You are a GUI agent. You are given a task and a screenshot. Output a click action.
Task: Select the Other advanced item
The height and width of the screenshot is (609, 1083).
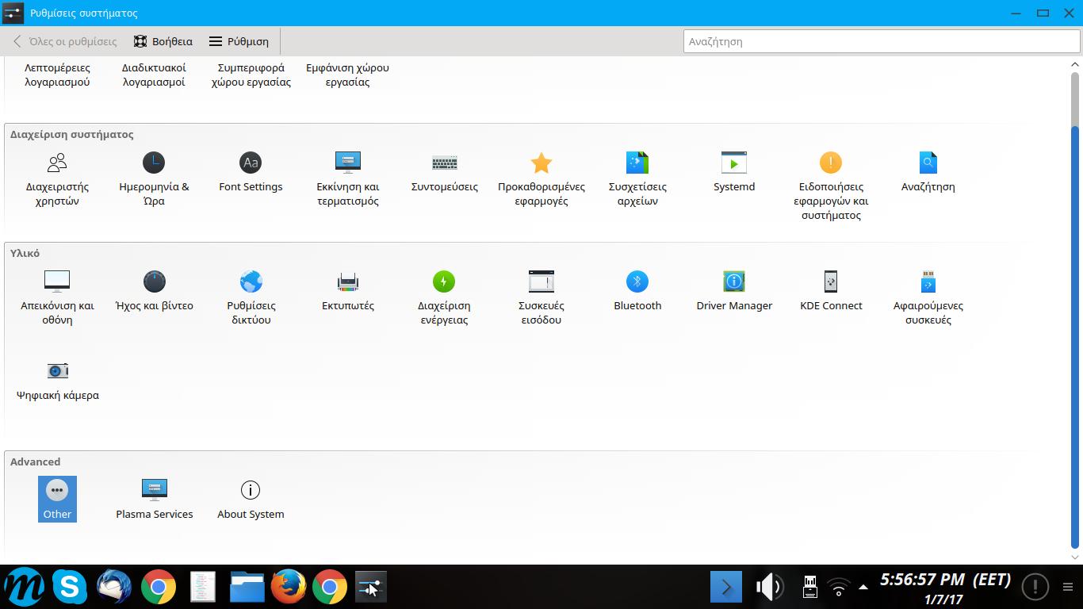point(57,499)
